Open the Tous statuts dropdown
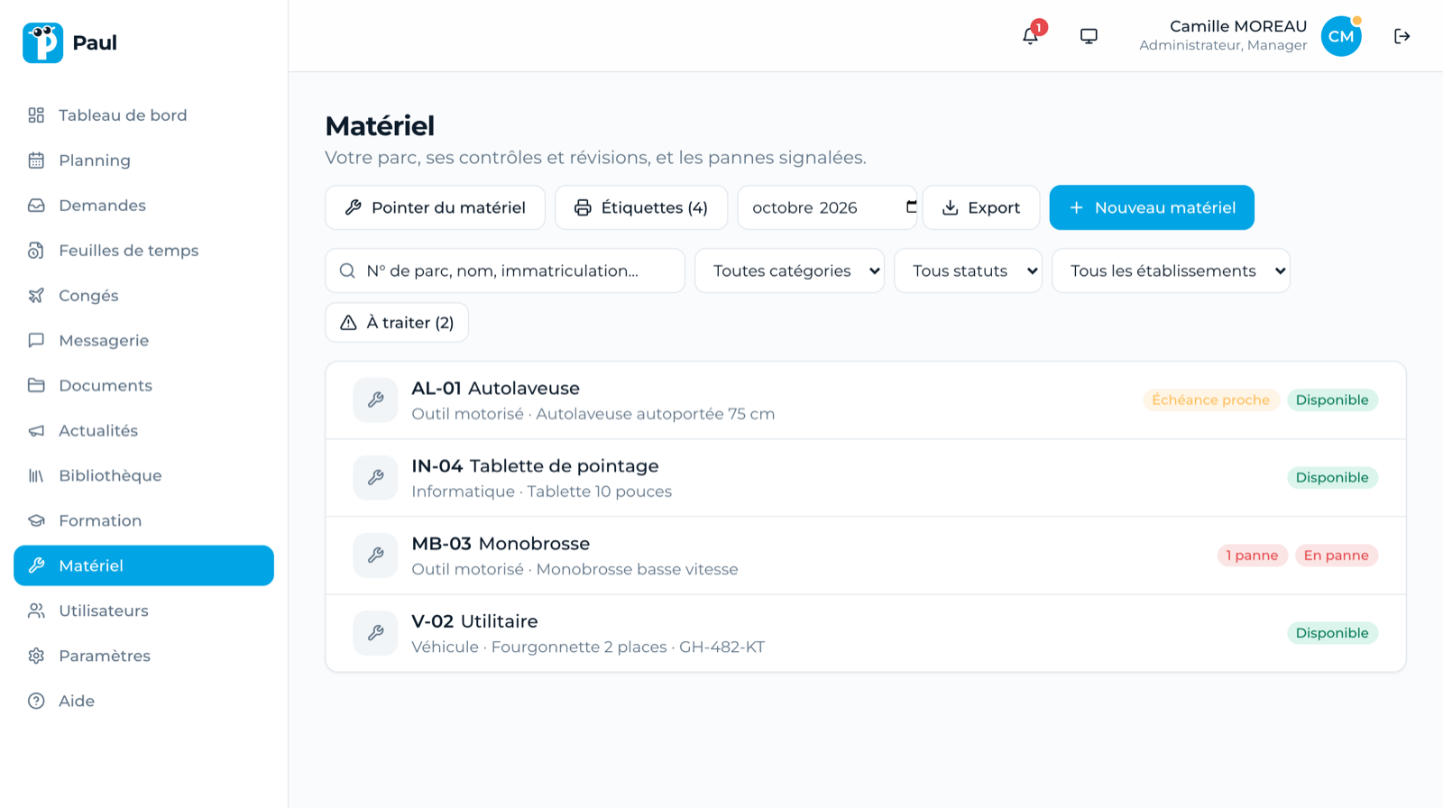Viewport: 1443px width, 808px height. coord(968,271)
